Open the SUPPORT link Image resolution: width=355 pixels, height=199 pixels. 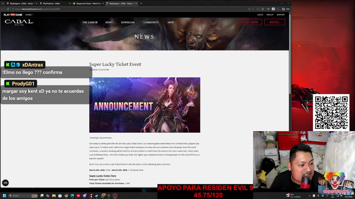pos(281,15)
